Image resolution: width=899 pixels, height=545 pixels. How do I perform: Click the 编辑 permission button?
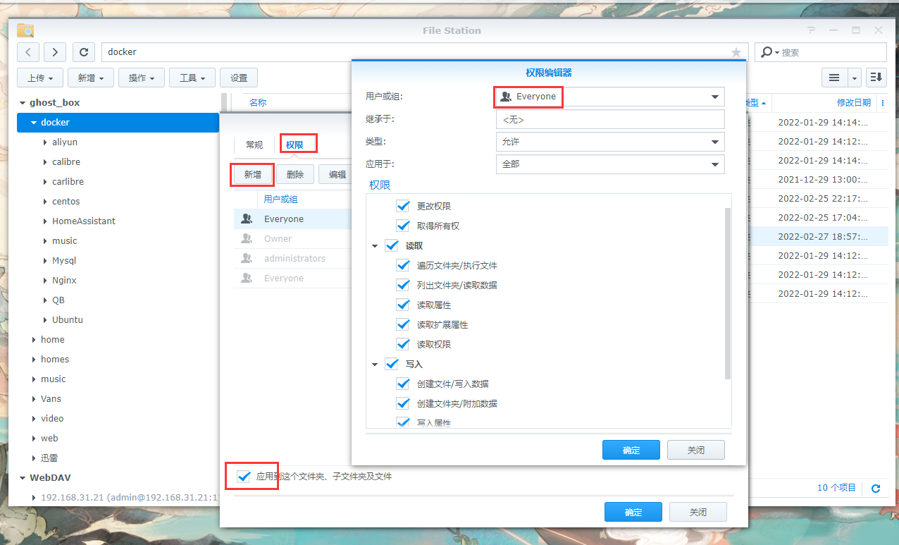[x=337, y=174]
